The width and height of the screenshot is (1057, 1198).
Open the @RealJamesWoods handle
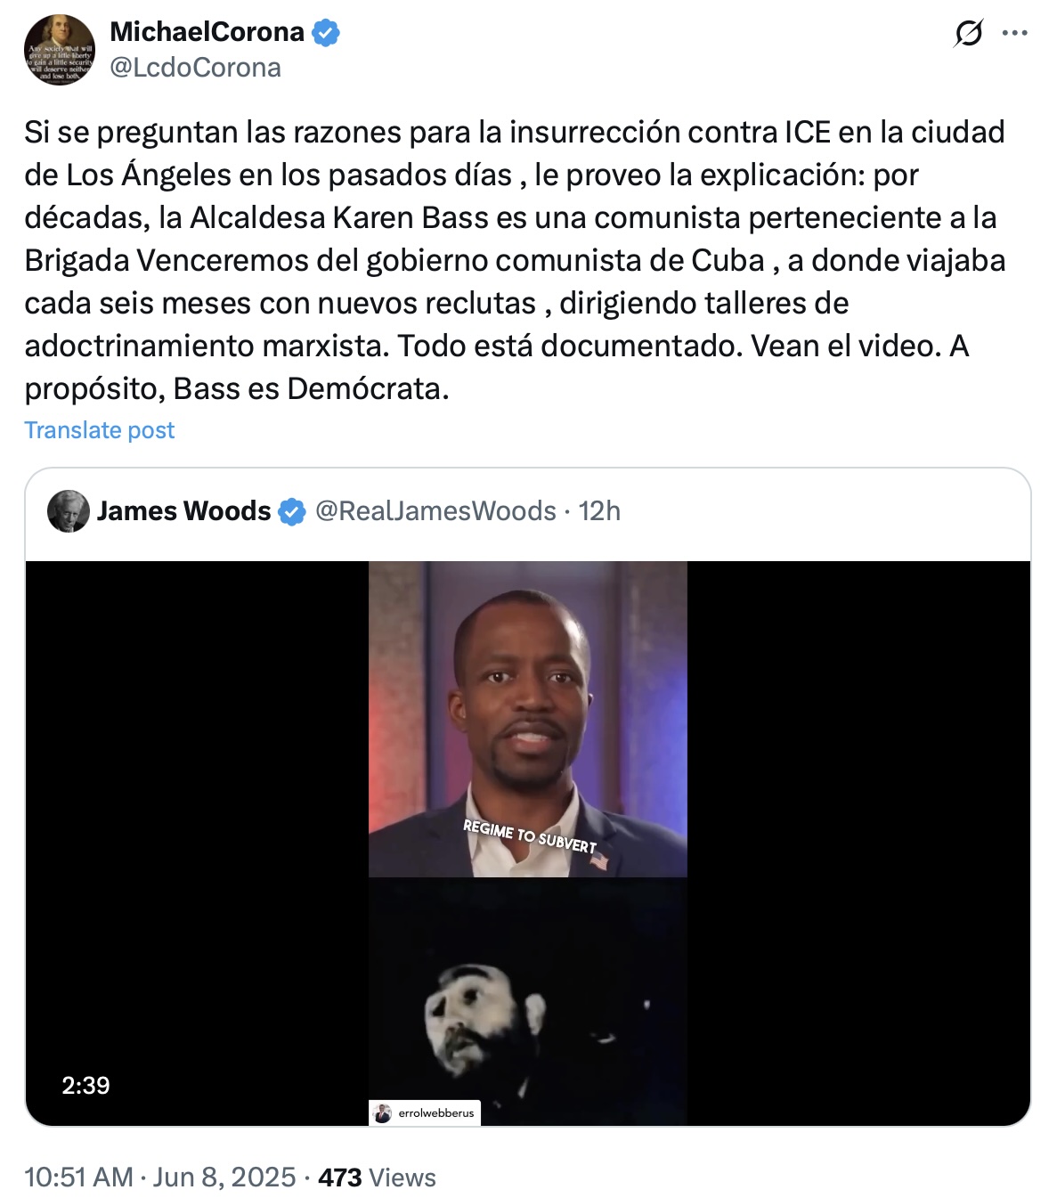pos(435,511)
